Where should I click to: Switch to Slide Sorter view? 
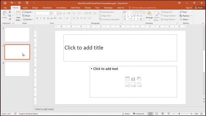click(156, 114)
